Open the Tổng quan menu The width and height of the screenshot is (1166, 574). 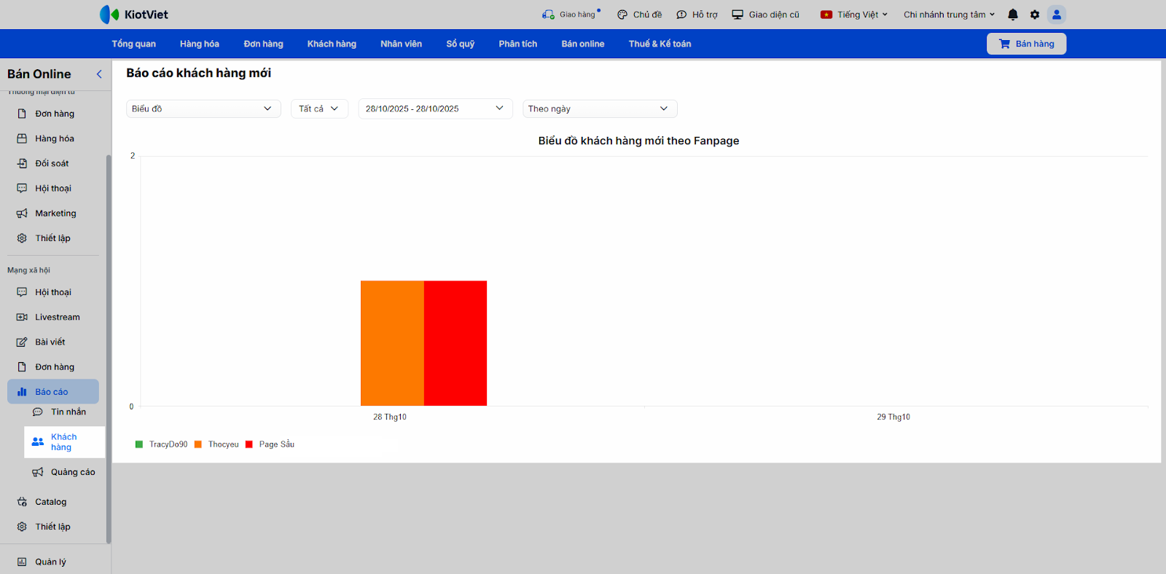(x=133, y=44)
